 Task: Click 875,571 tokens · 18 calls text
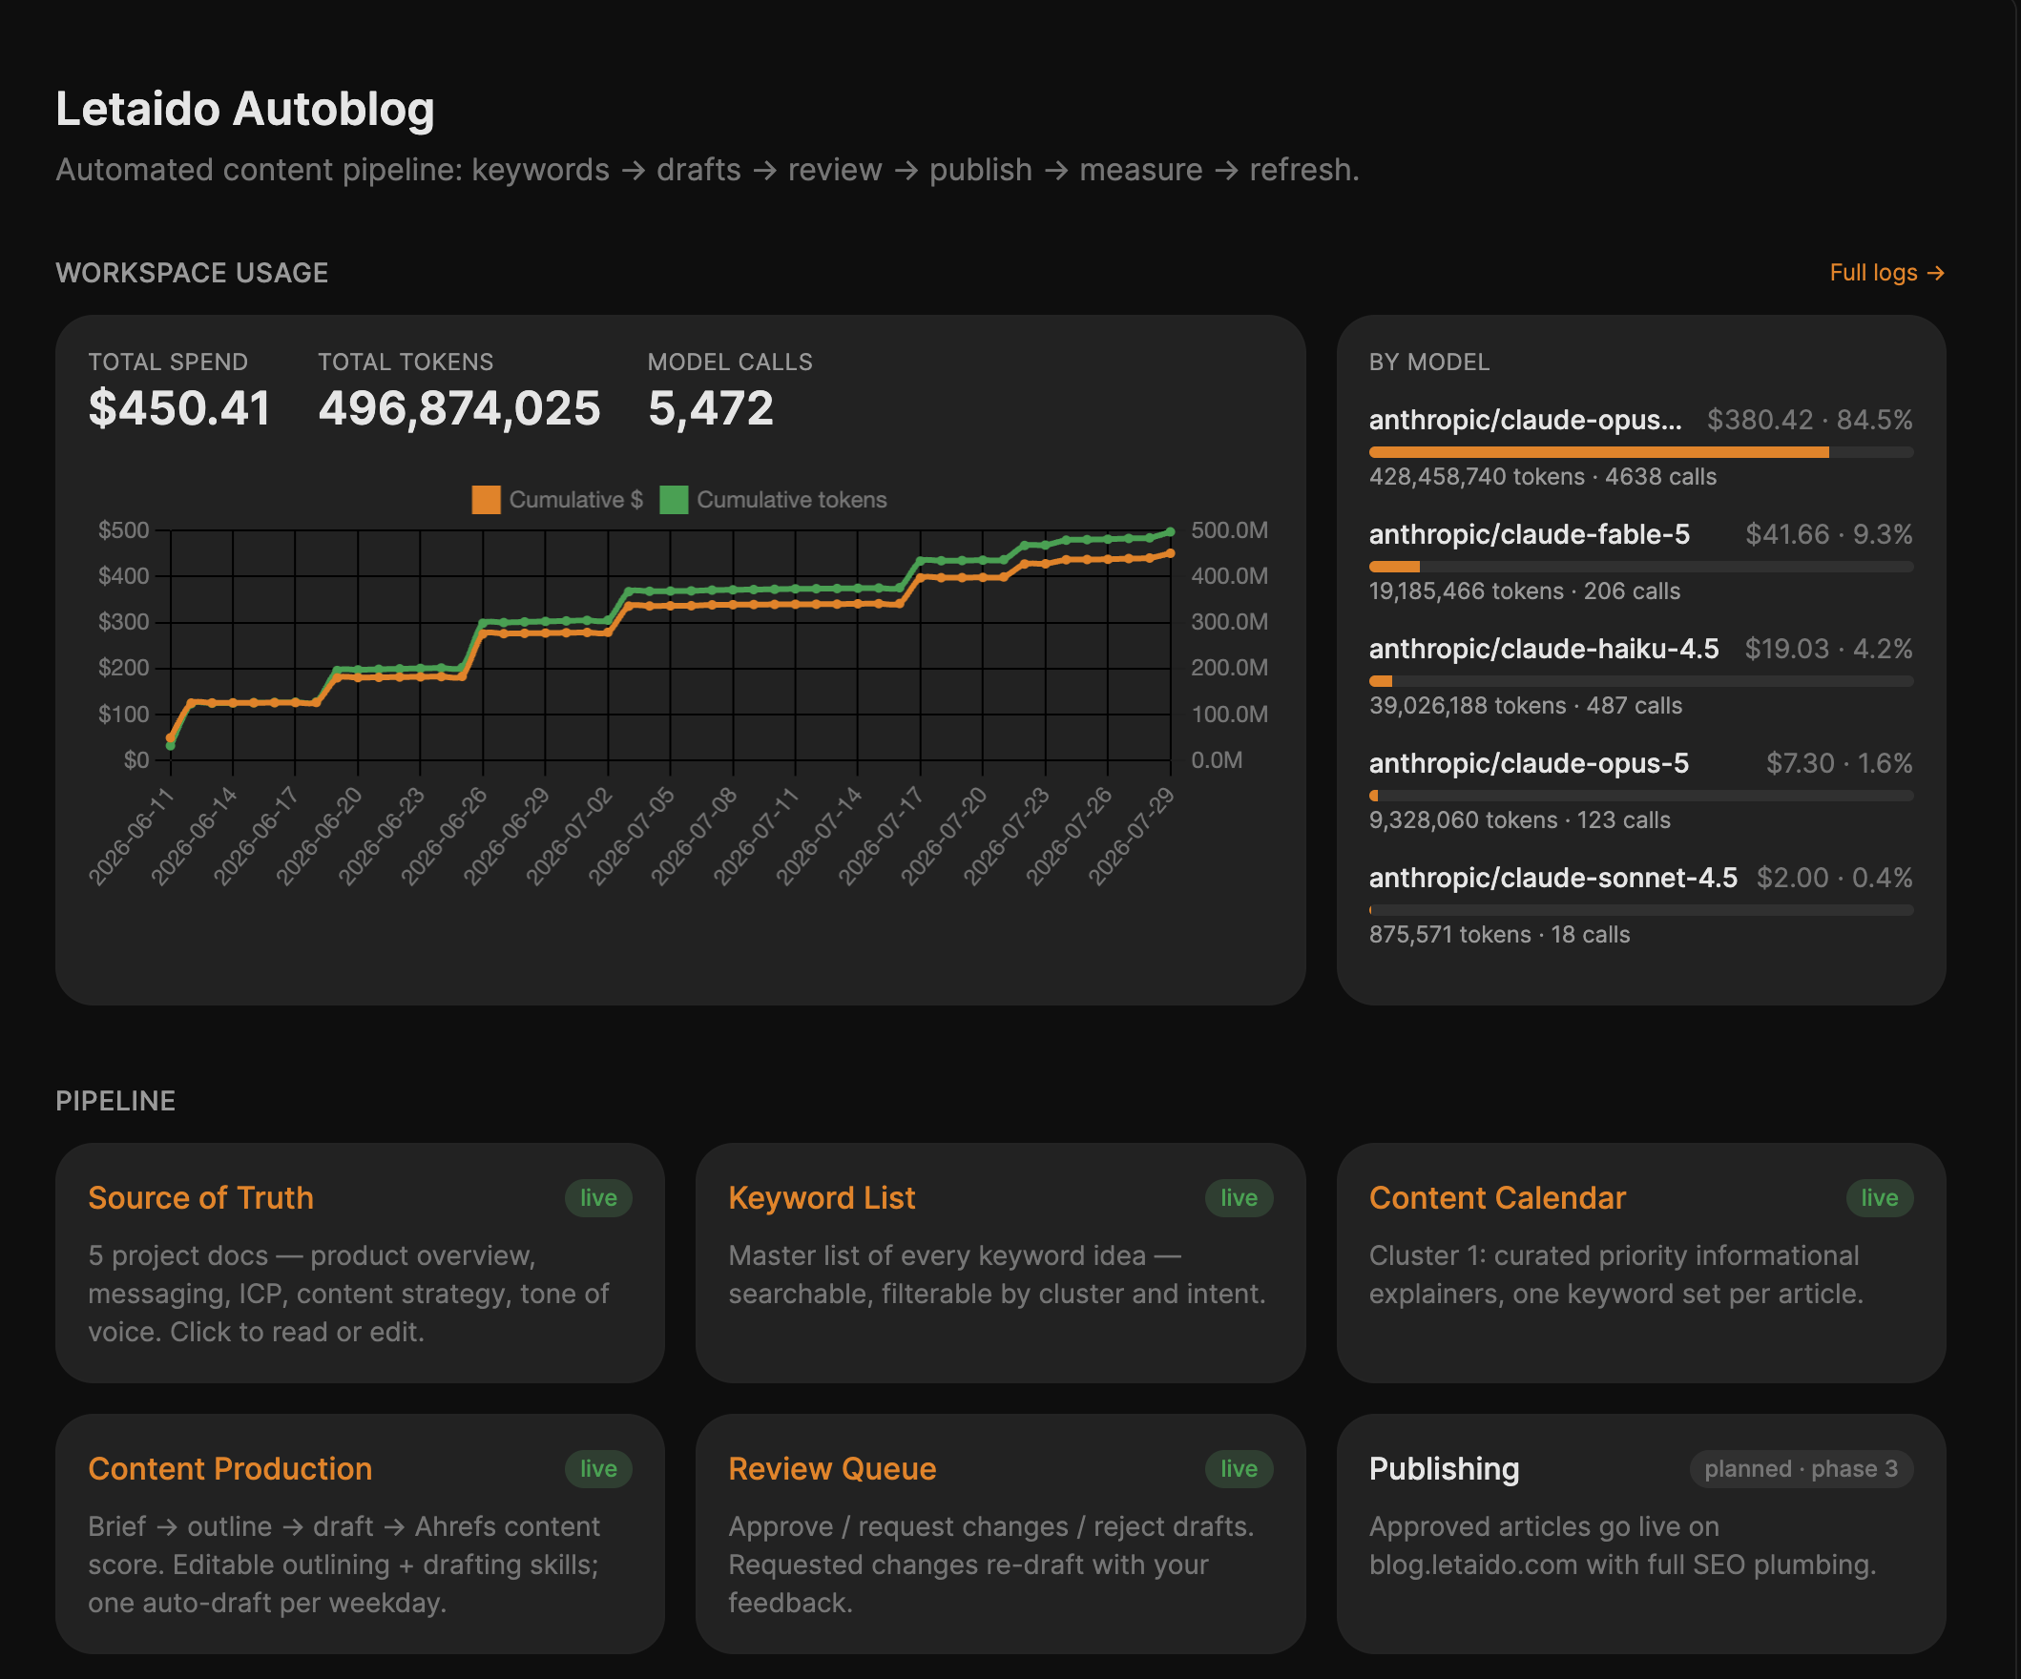tap(1498, 935)
